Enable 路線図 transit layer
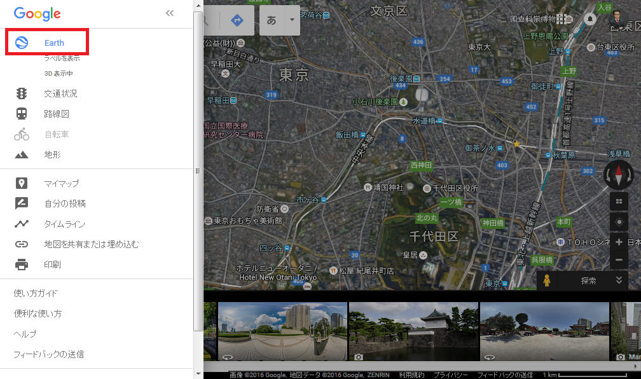This screenshot has height=379, width=641. pyautogui.click(x=57, y=114)
